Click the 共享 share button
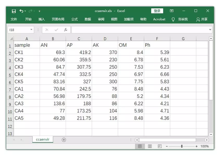Screen dimensions: 220x156 tap(202, 19)
